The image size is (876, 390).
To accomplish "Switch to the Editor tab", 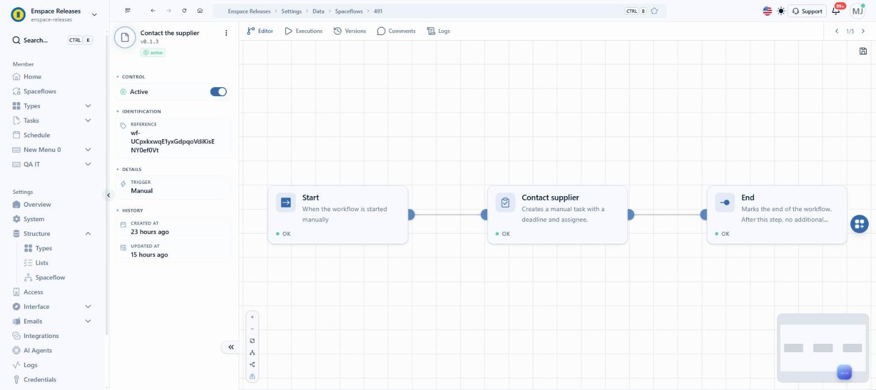I will click(x=260, y=31).
